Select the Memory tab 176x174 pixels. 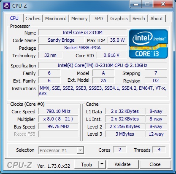click(x=79, y=19)
